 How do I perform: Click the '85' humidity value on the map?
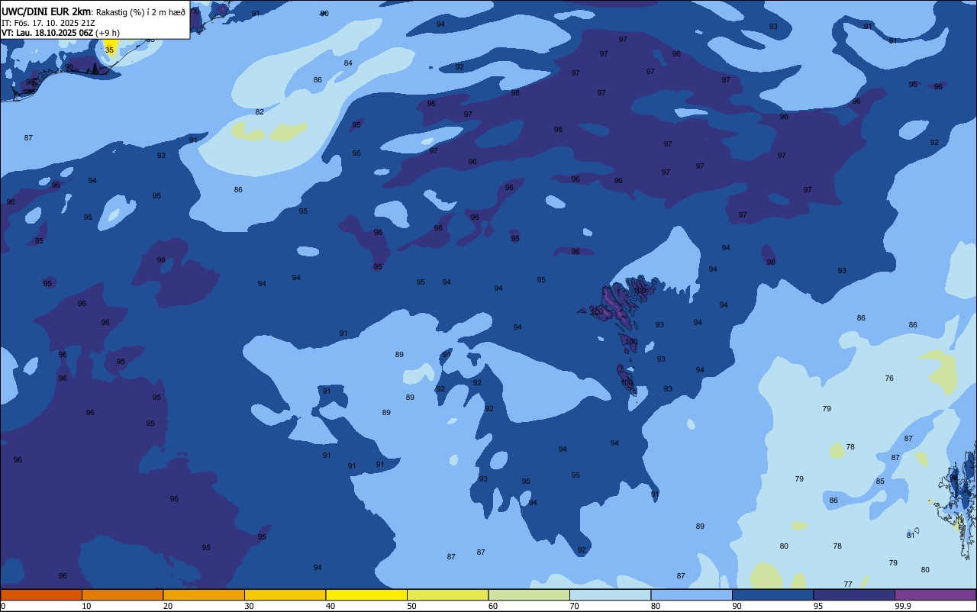pos(880,481)
